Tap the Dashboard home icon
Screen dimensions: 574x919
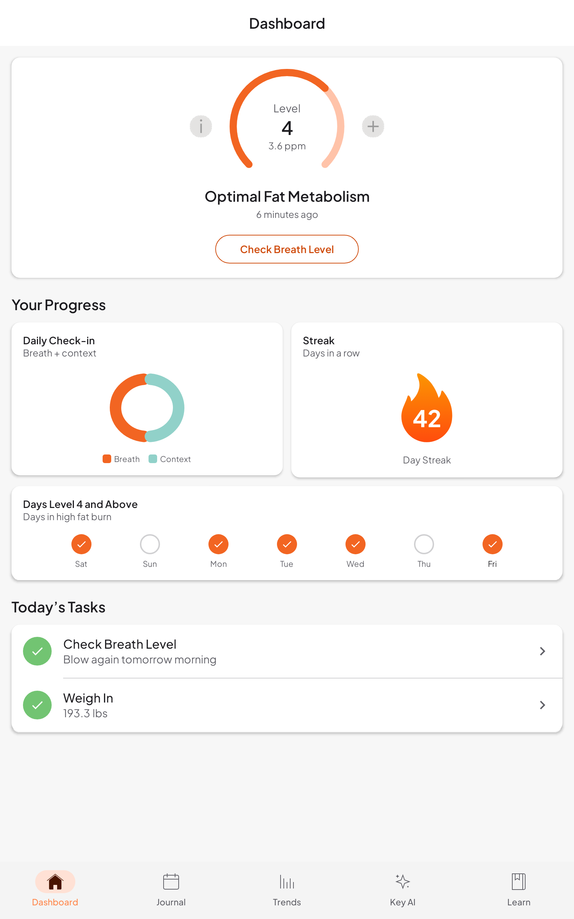coord(55,881)
